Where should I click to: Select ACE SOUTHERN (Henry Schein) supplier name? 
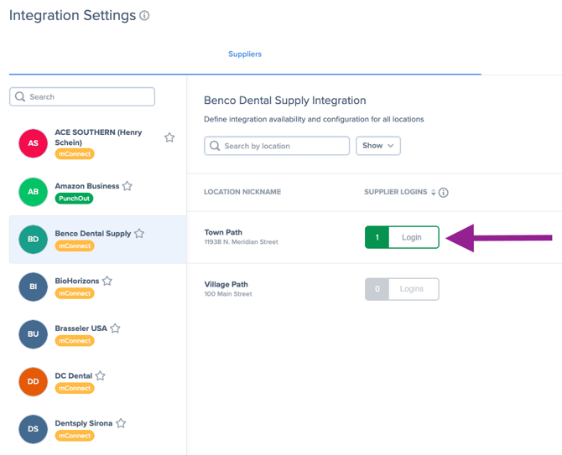pyautogui.click(x=98, y=137)
